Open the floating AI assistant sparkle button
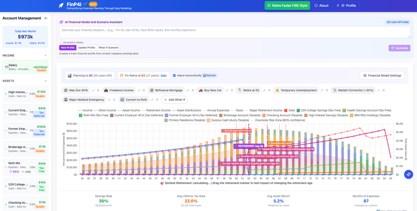This screenshot has width=417, height=211. click(409, 175)
